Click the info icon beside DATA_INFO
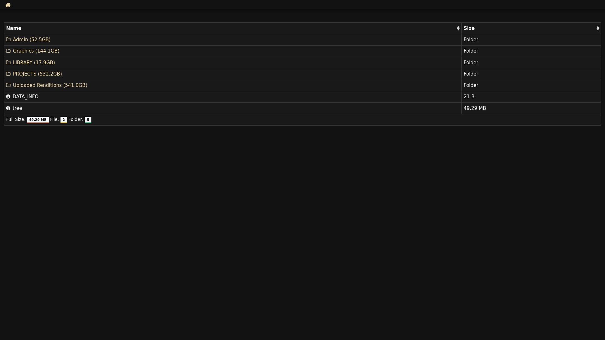Image resolution: width=605 pixels, height=340 pixels. pos(8,97)
